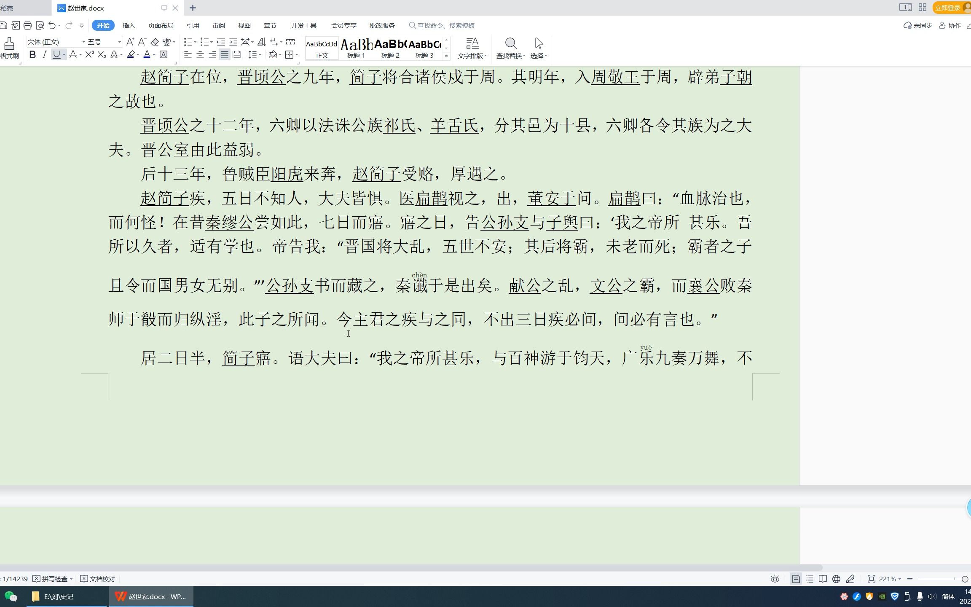Expand the styles gallery arrow
971x607 pixels.
(x=446, y=56)
